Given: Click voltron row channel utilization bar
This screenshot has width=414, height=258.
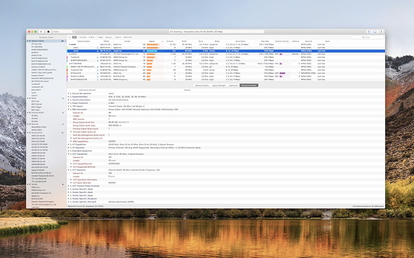Looking at the screenshot, I should pos(285,54).
